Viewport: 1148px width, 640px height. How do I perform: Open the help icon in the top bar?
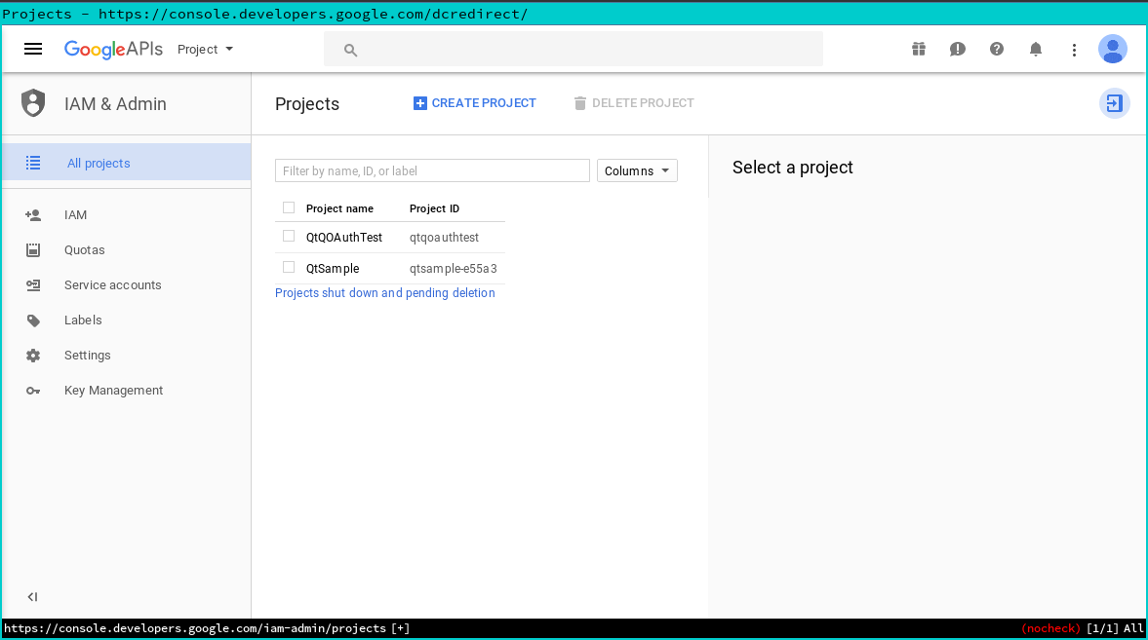click(x=996, y=49)
